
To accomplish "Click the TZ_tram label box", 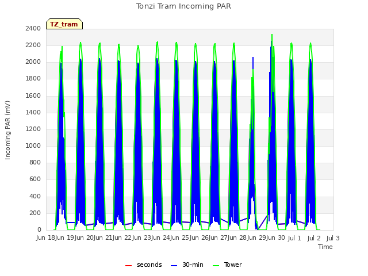I will [x=64, y=24].
